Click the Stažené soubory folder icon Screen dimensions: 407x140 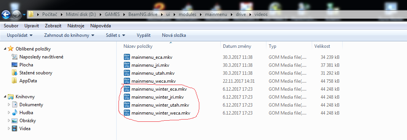[14, 73]
